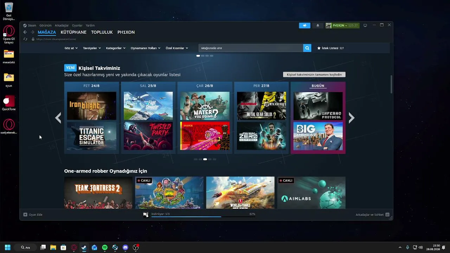450x253 pixels.
Task: Expand the Göz at dropdown
Action: pyautogui.click(x=71, y=48)
